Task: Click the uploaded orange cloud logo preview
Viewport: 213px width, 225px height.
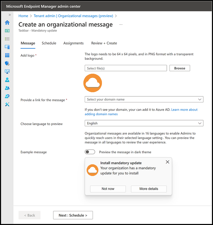Action: tap(93, 83)
